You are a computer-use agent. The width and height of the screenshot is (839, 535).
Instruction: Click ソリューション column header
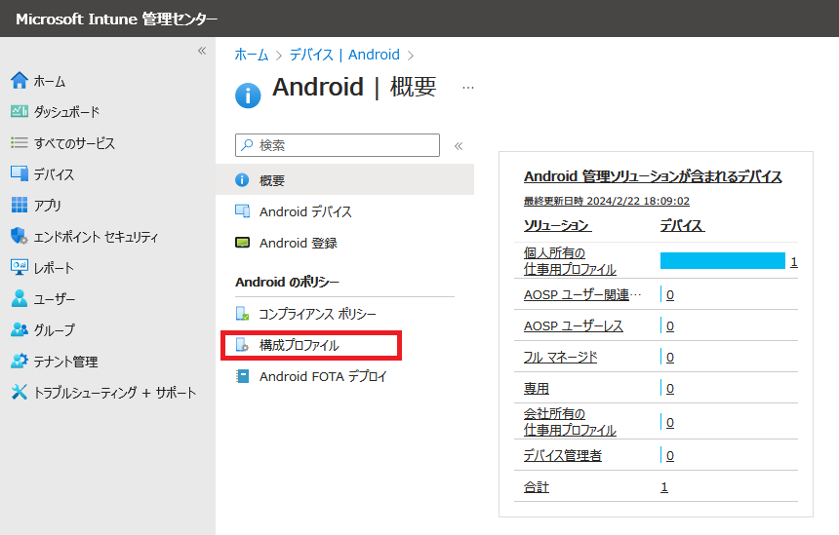tap(558, 225)
